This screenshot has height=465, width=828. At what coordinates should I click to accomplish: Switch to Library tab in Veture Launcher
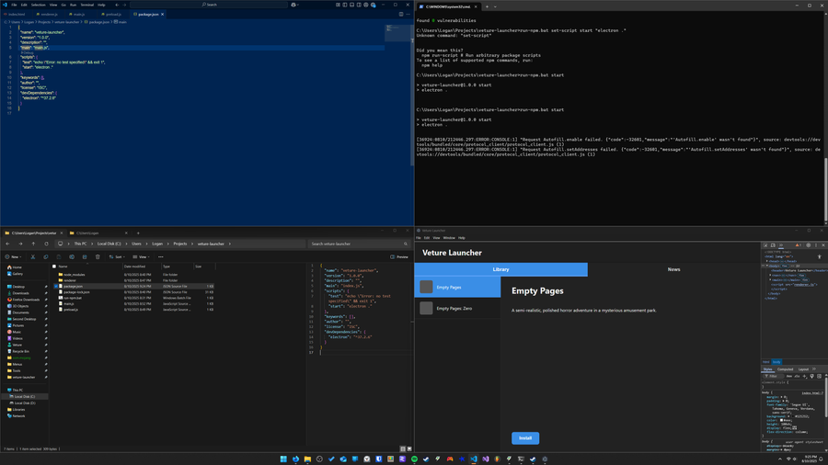coord(500,269)
